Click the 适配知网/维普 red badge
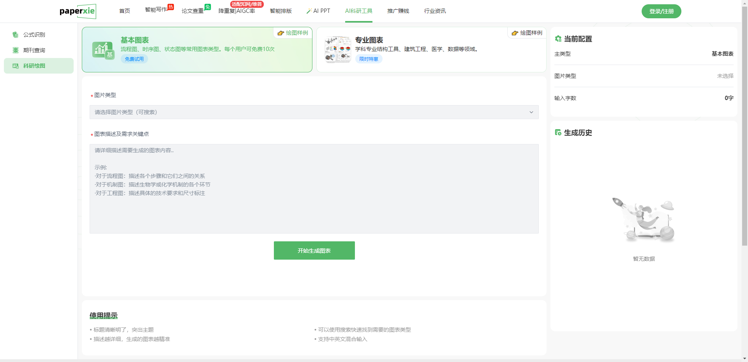This screenshot has height=362, width=748. tap(247, 4)
